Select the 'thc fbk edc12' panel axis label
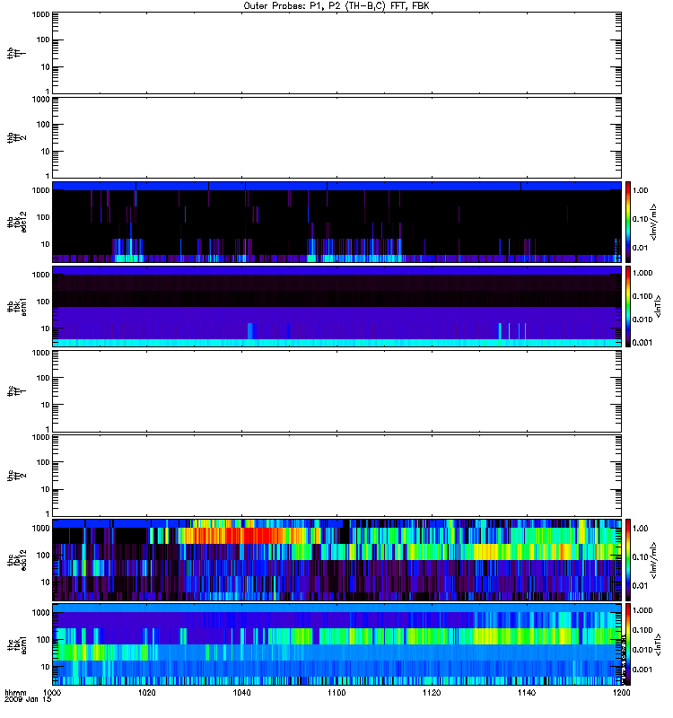Image resolution: width=673 pixels, height=718 pixels. (x=16, y=560)
